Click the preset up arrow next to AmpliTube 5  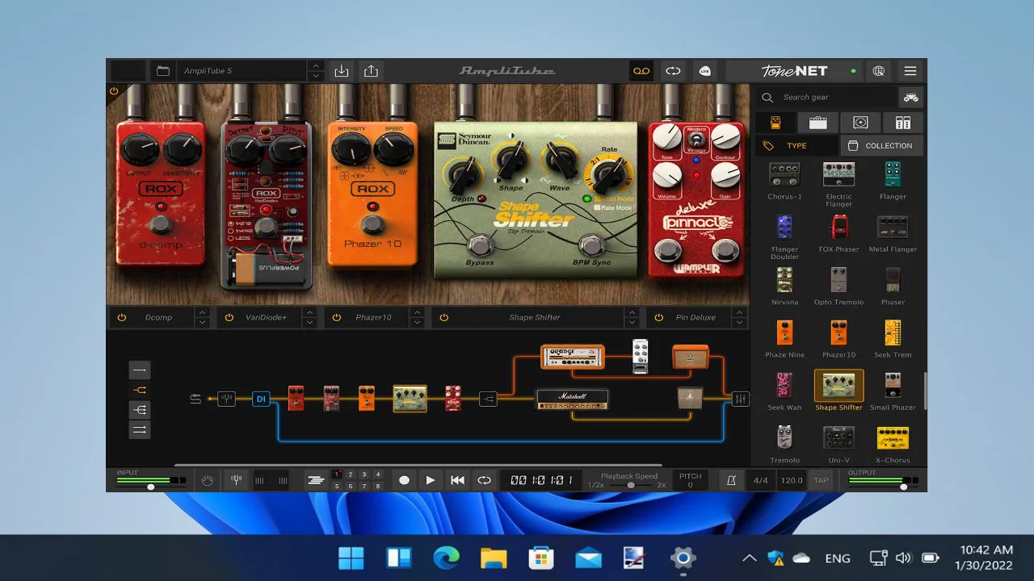316,66
